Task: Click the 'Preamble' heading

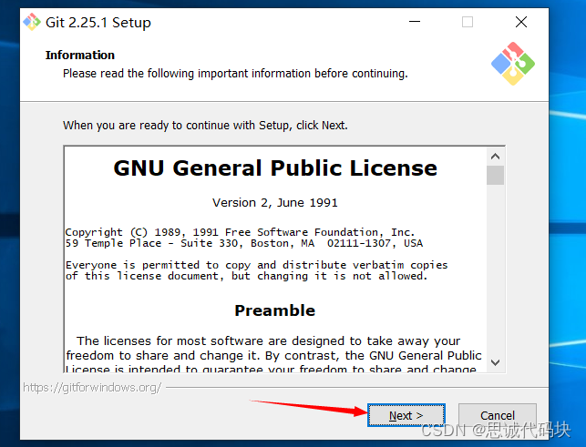Action: coord(275,310)
